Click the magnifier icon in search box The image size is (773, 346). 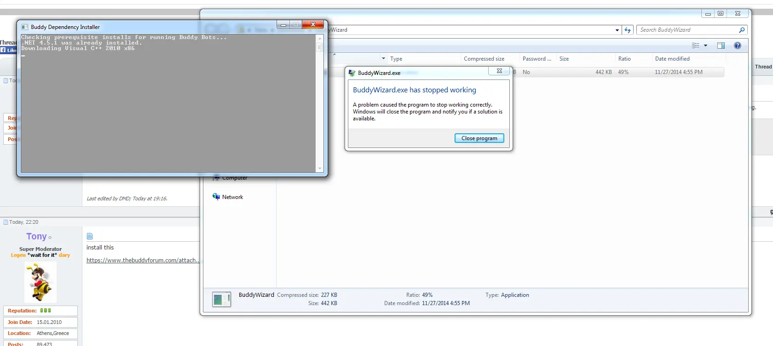[x=741, y=30]
